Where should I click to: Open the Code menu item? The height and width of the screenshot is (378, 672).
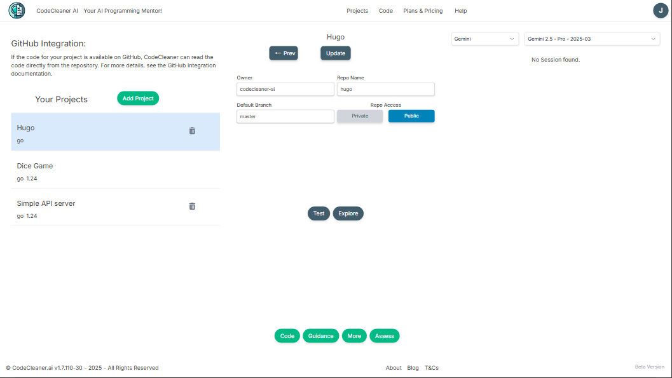[x=386, y=11]
